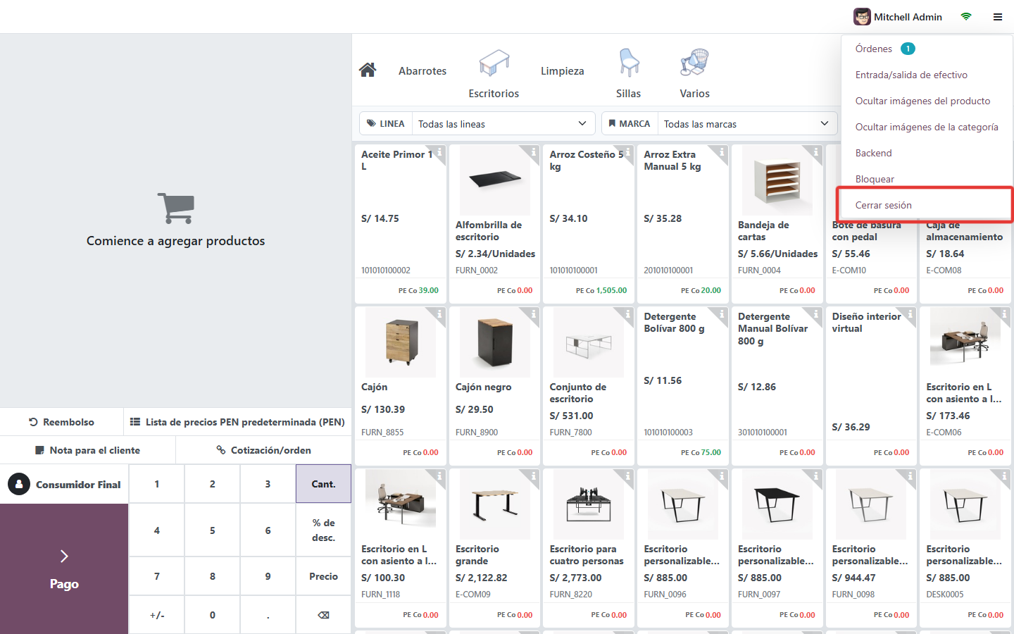1014x634 pixels.
Task: Expand the Todas las lineas dropdown
Action: pyautogui.click(x=503, y=123)
